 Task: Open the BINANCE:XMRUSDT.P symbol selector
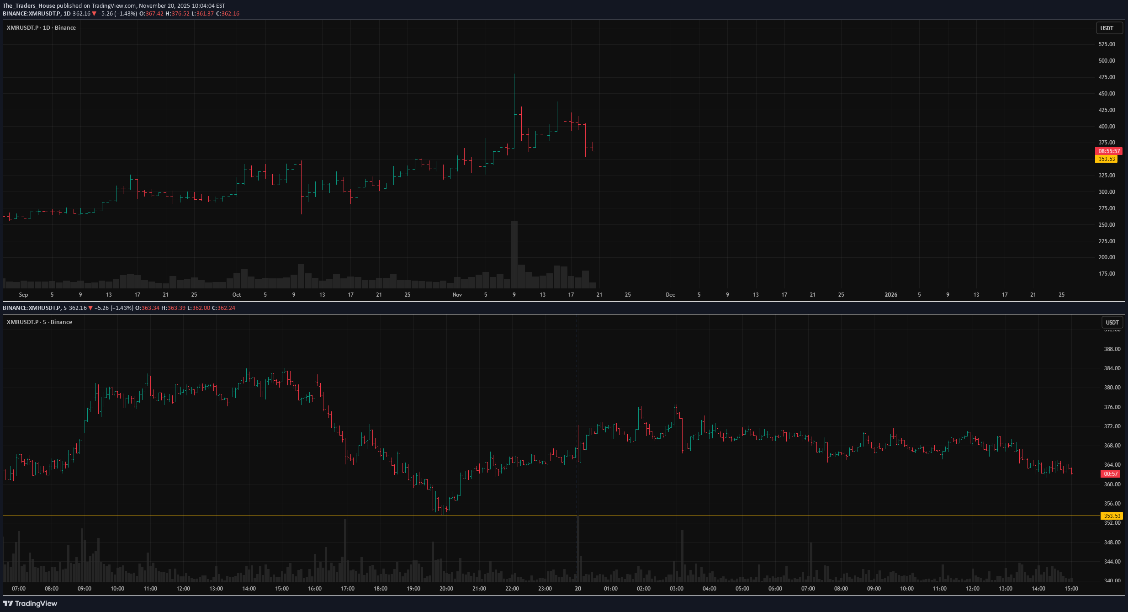[32, 13]
